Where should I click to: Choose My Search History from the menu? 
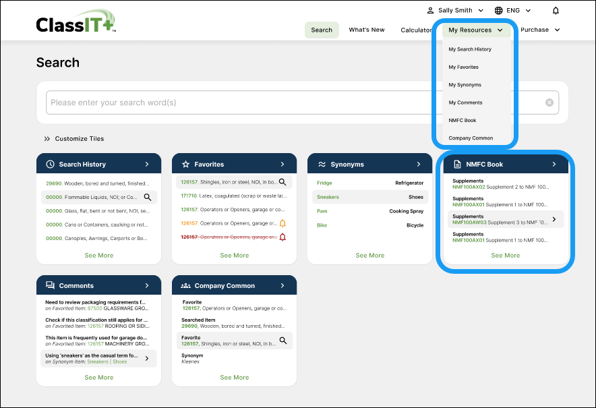[470, 49]
